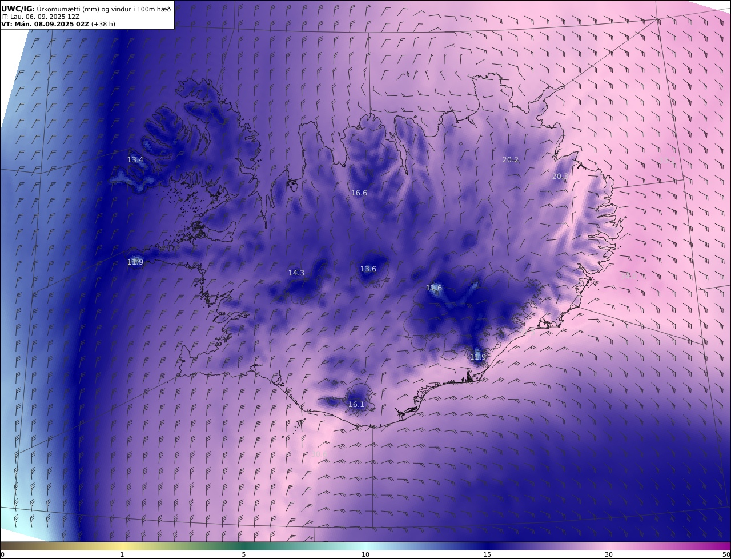Click the colorbar tick label 5

point(244,554)
